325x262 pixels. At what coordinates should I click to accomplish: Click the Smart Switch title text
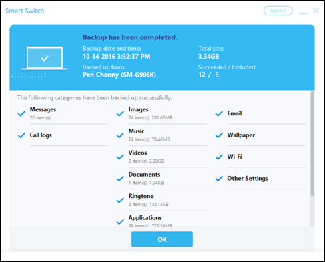[25, 11]
